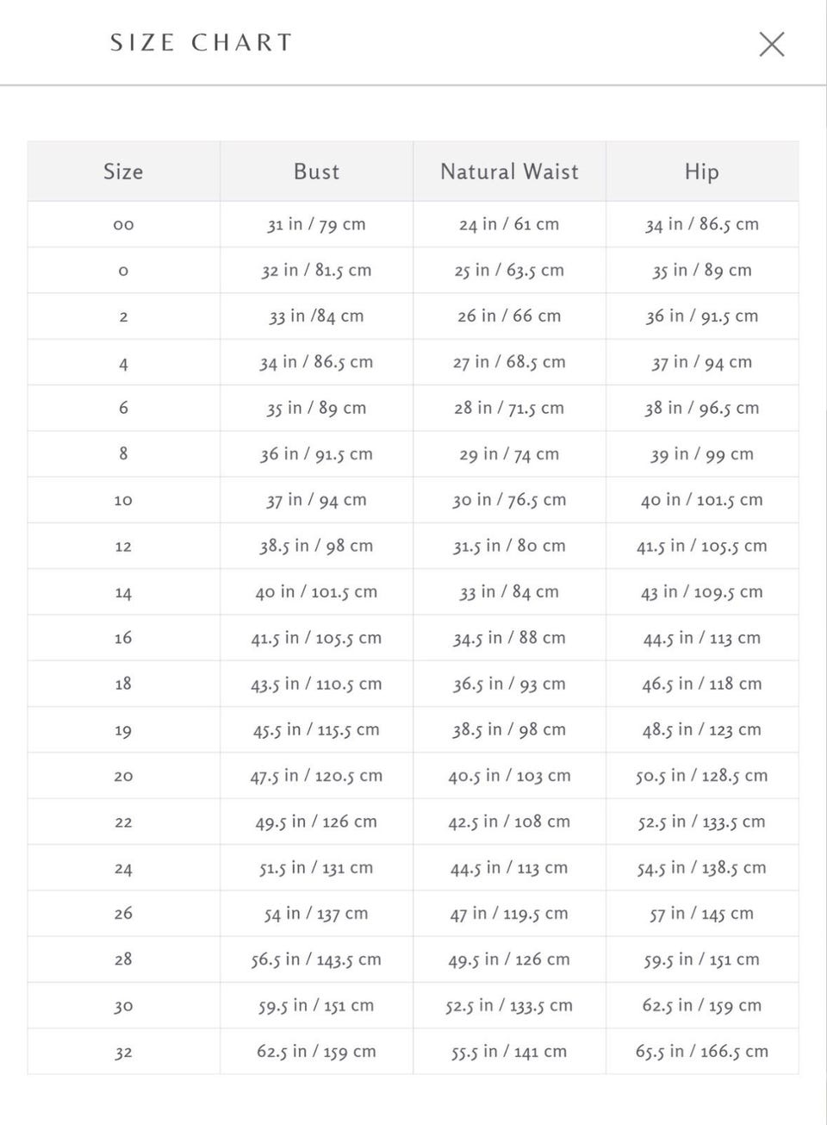Click waist cell 27 in / 68.5 cm
Screen dimensions: 827x1125
tap(509, 362)
